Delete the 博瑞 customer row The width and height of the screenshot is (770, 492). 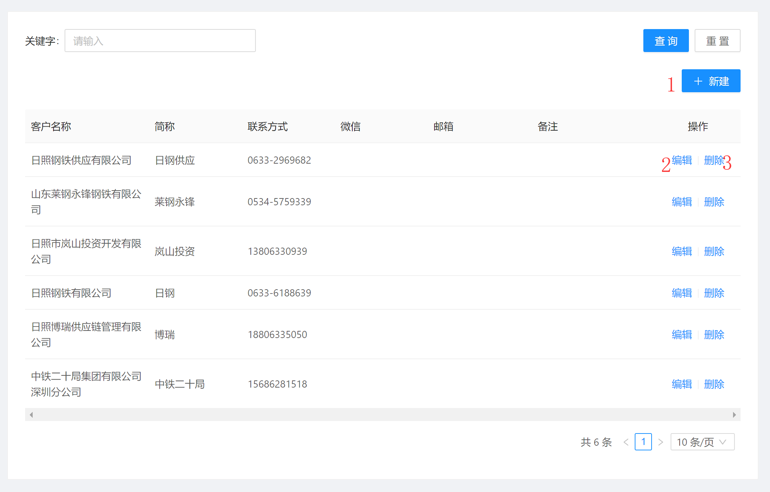[x=714, y=334]
